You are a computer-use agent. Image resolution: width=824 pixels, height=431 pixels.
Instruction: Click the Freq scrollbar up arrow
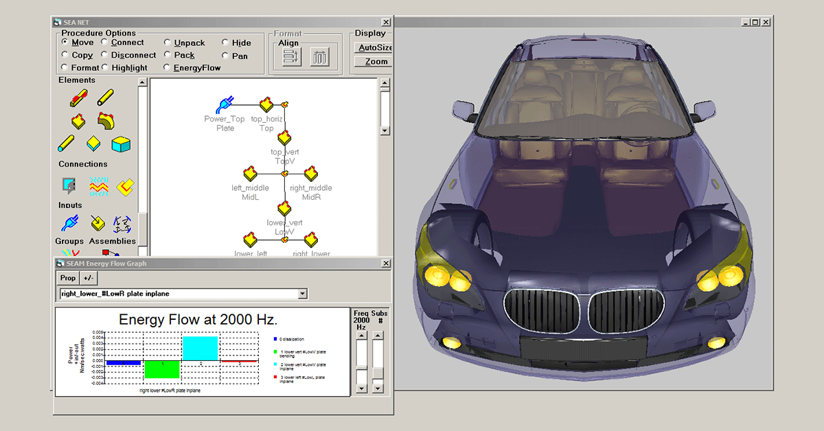(361, 336)
